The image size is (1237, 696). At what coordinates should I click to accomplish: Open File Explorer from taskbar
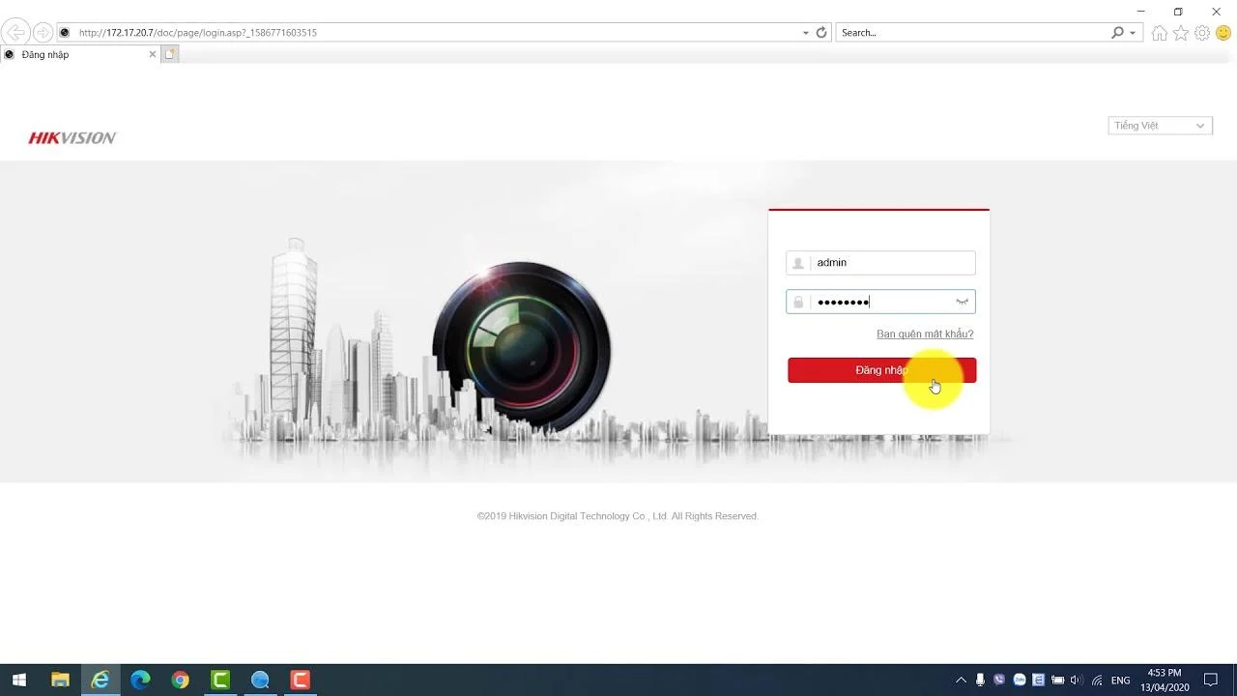click(x=60, y=681)
